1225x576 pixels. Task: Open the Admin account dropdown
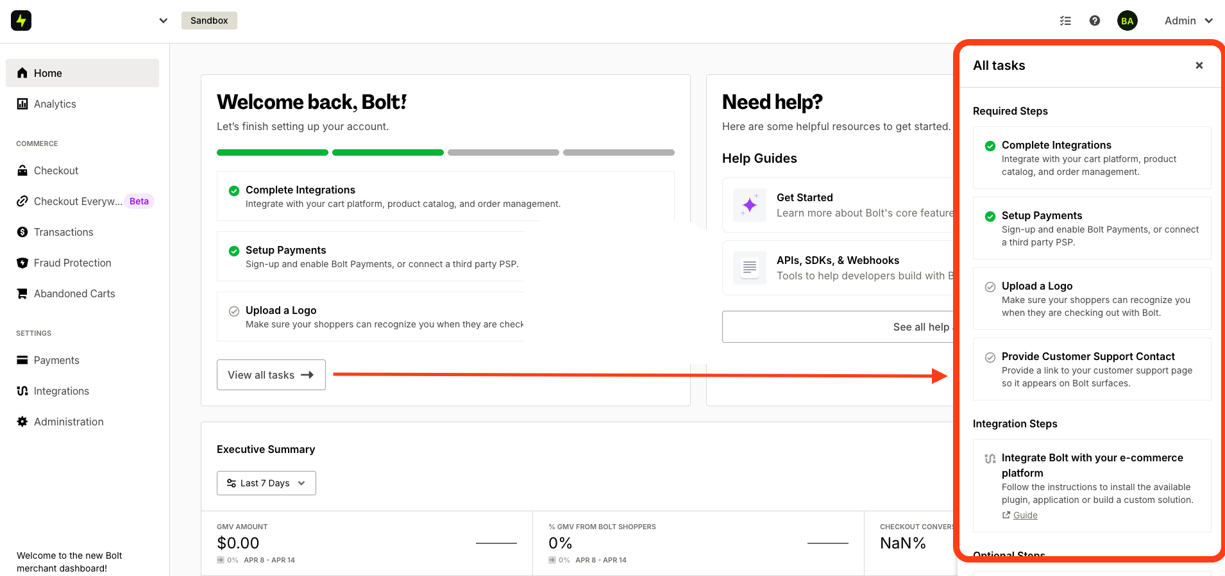[1189, 21]
